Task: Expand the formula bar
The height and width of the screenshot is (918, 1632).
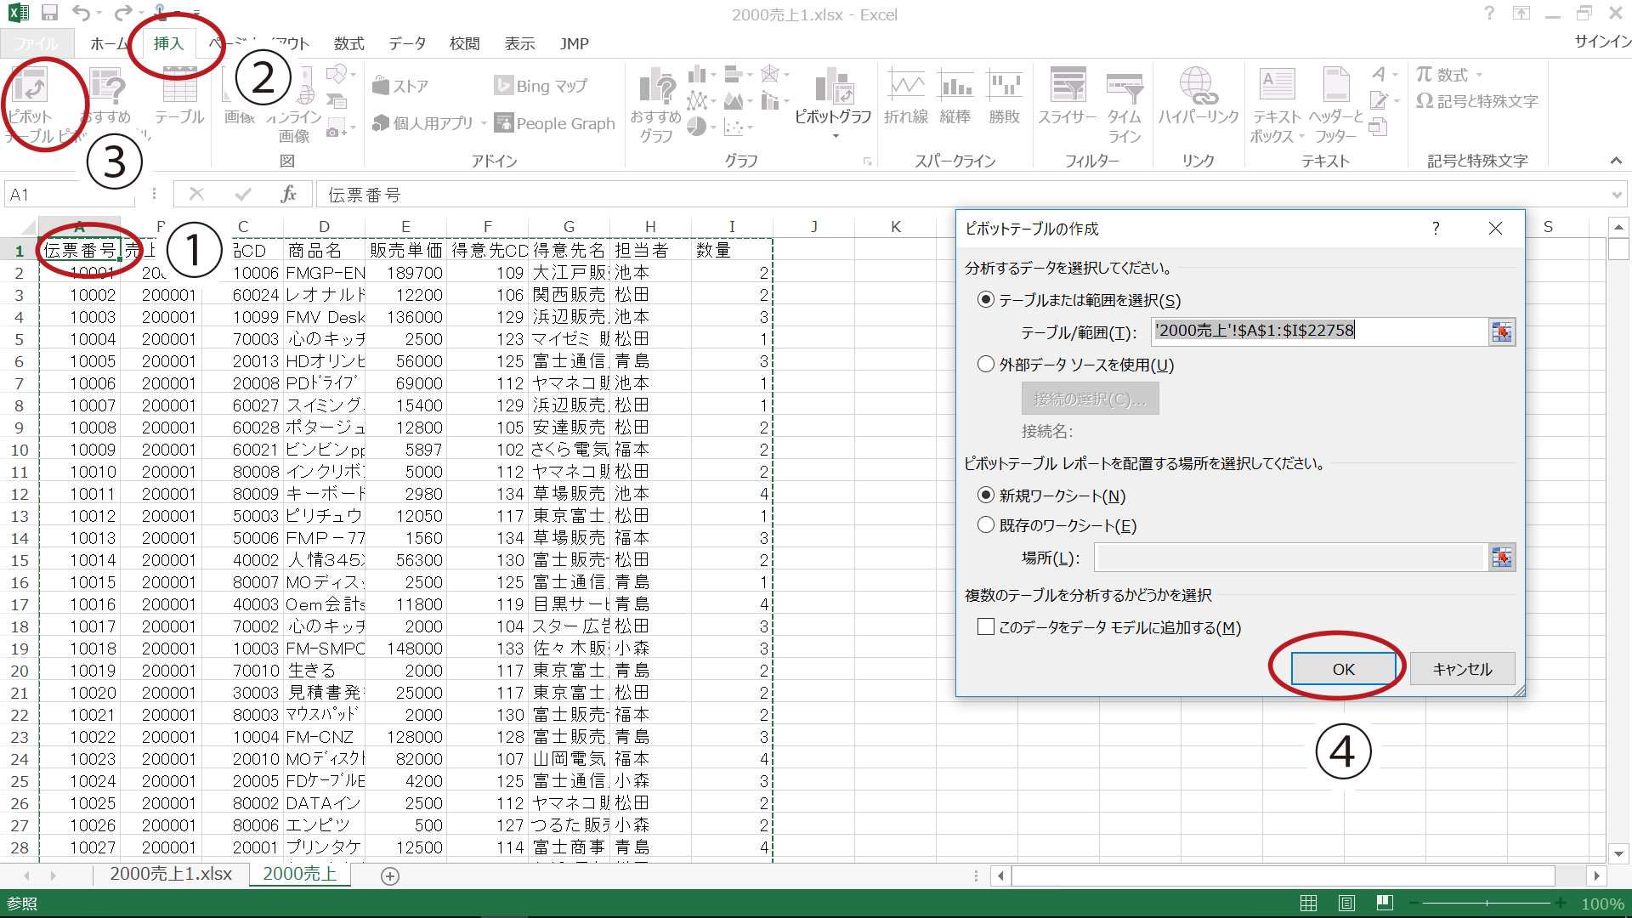Action: (1617, 195)
